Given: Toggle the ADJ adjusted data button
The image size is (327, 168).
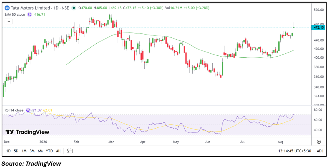Looking at the screenshot, I should click(320, 151).
